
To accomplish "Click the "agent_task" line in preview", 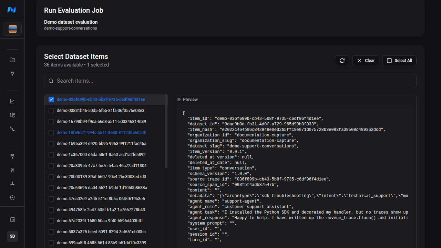I will click(x=298, y=212).
